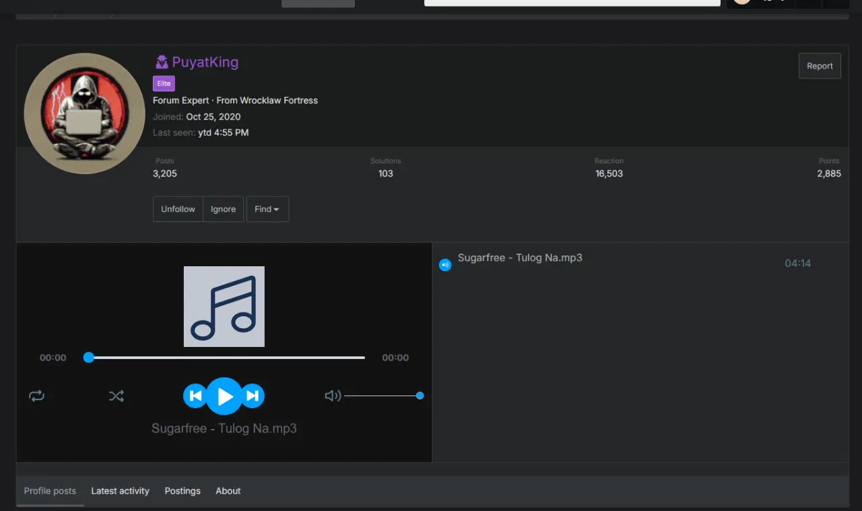
Task: Unfollow PuyatKing
Action: point(178,209)
